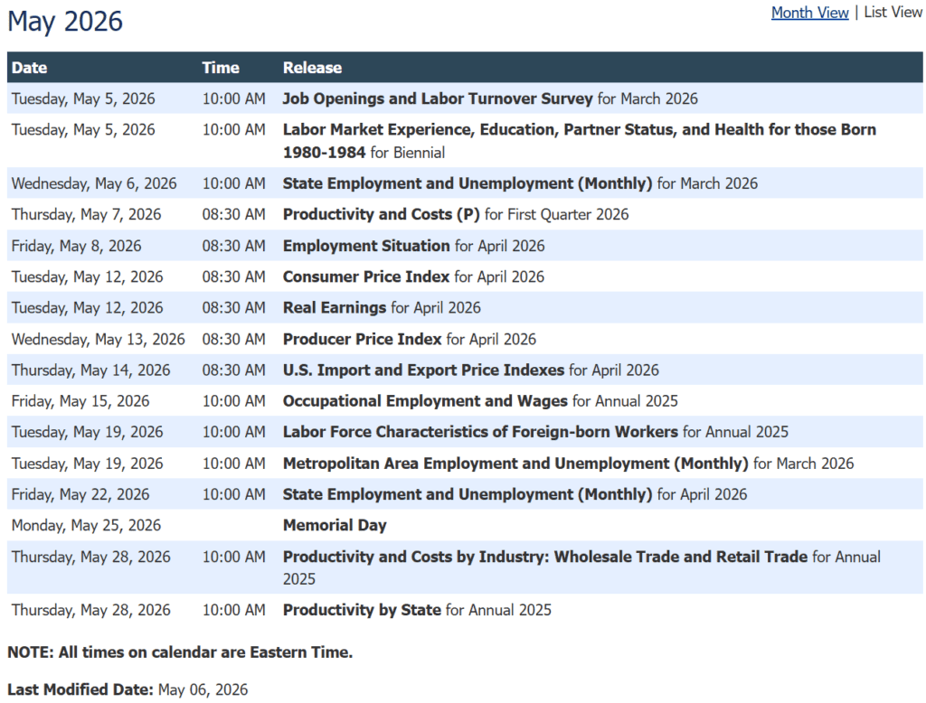This screenshot has height=703, width=926.
Task: Click 10:00 AM time for Productivity by State
Action: click(234, 610)
